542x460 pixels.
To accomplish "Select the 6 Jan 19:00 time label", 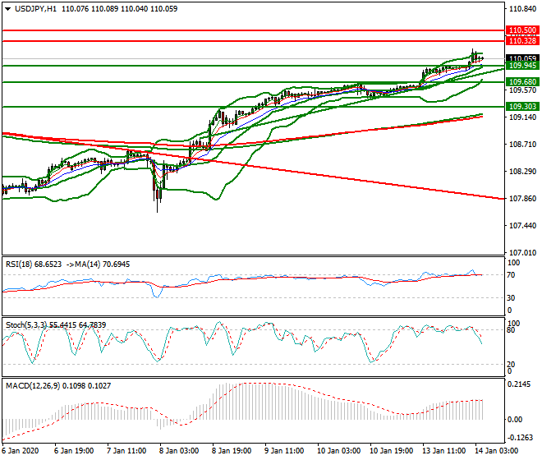I will [74, 451].
